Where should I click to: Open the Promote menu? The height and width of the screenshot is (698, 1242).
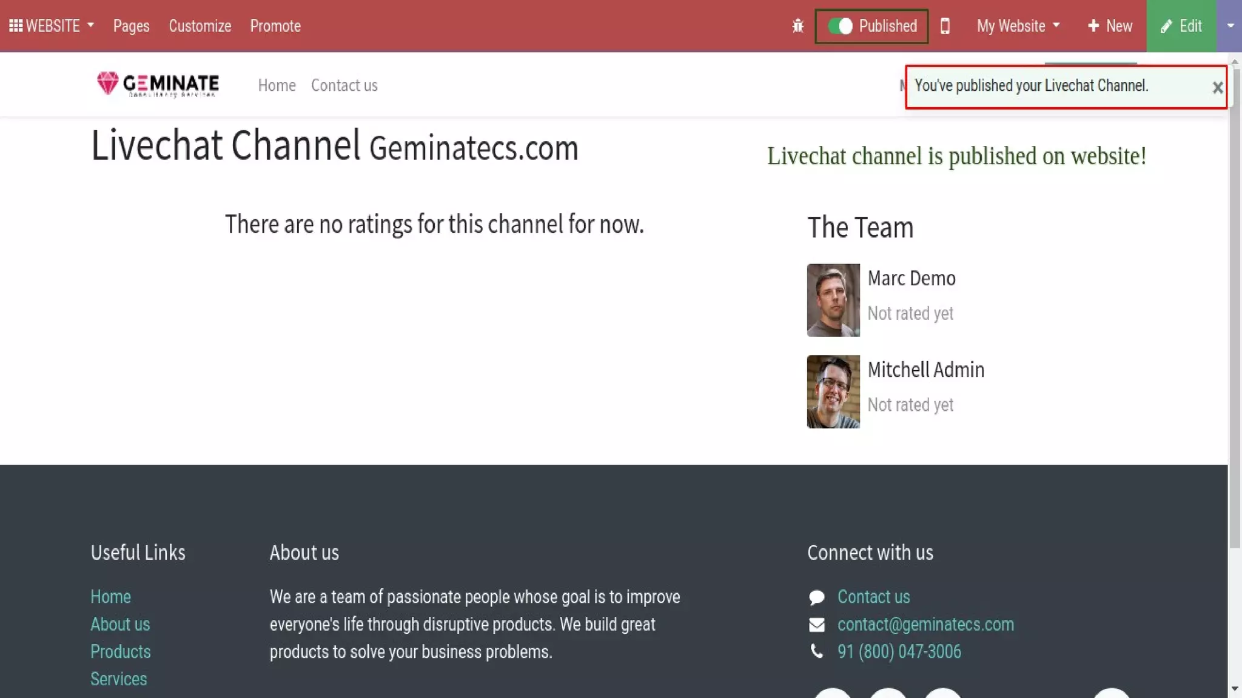point(275,26)
